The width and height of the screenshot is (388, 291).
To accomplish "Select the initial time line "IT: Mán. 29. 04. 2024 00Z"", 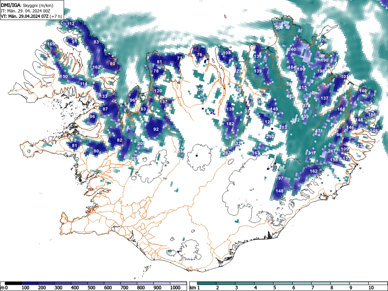I will pos(26,11).
